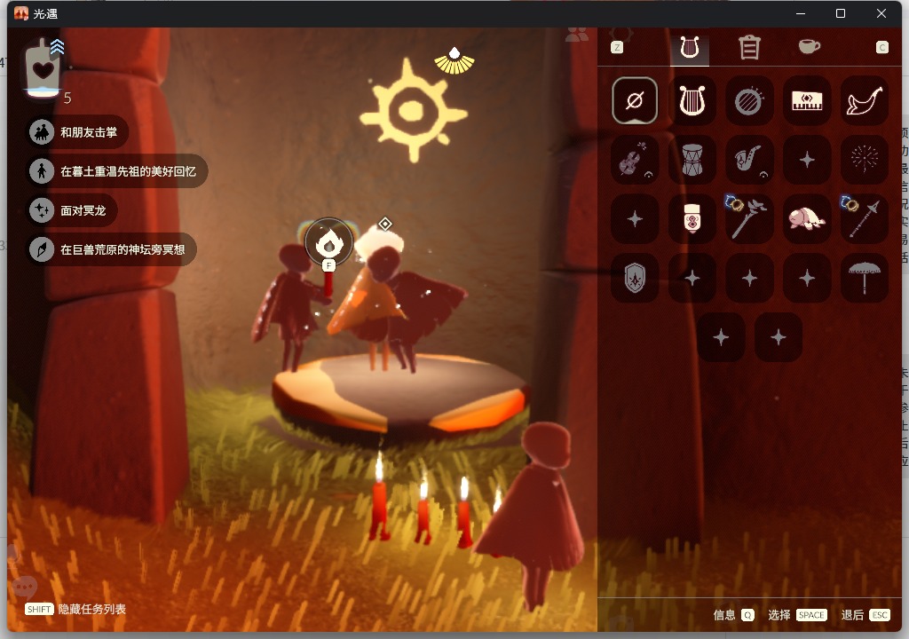The width and height of the screenshot is (909, 639).
Task: Equip the umbrella prop
Action: click(865, 279)
